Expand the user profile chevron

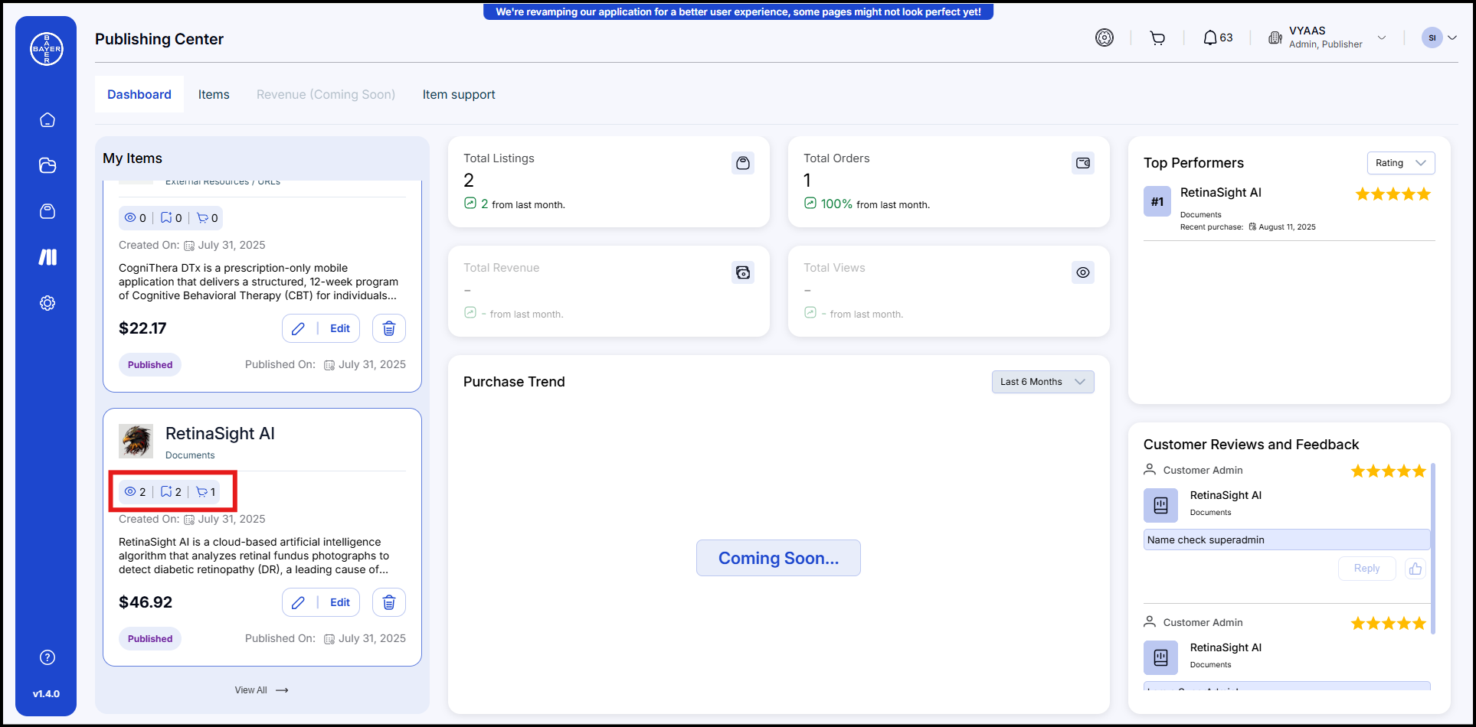(x=1452, y=37)
